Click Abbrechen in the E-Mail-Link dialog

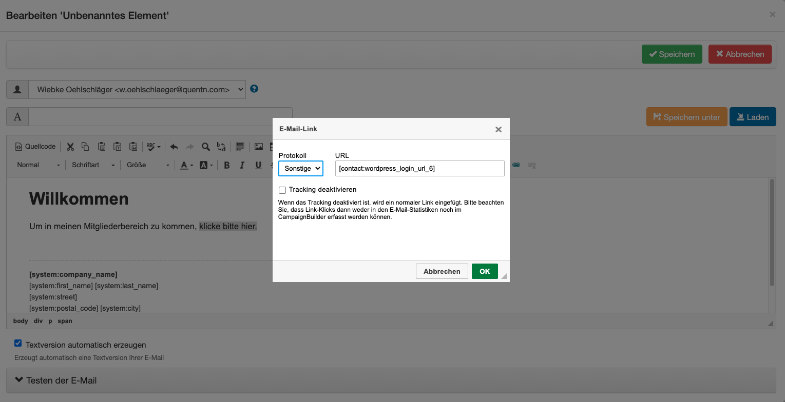click(442, 271)
